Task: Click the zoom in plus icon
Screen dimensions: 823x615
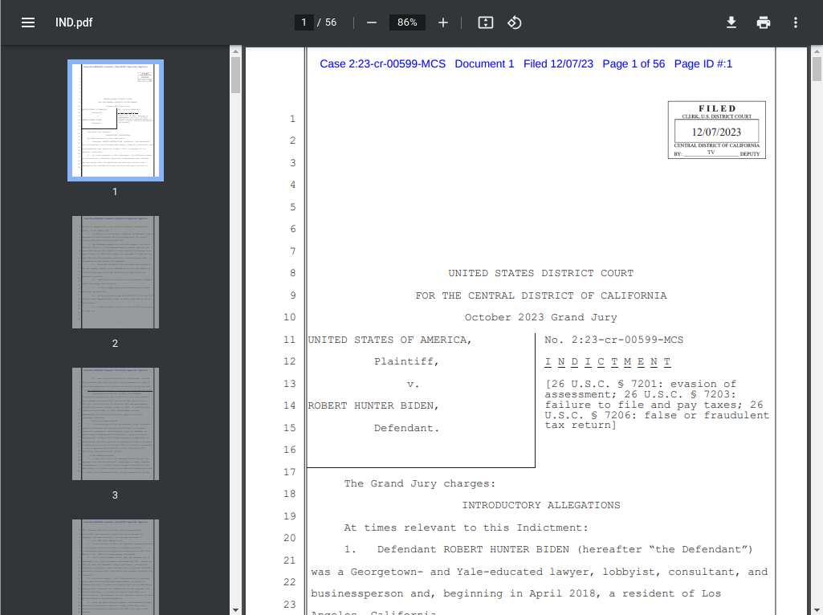Action: tap(443, 22)
